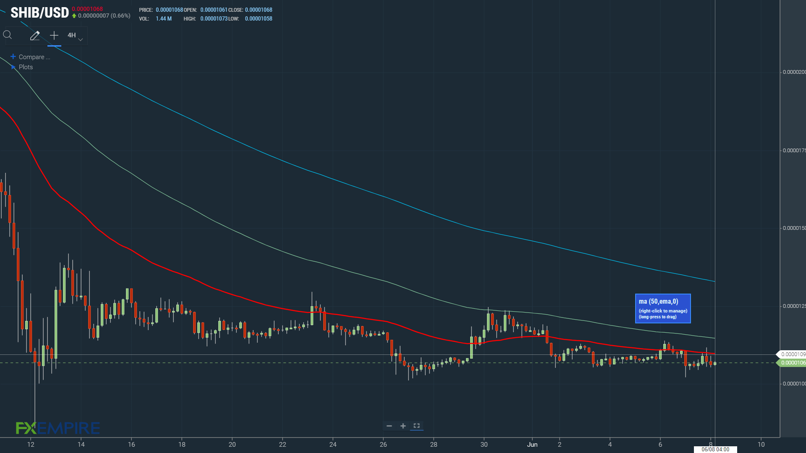Click the date 20 on time axis

(232, 445)
